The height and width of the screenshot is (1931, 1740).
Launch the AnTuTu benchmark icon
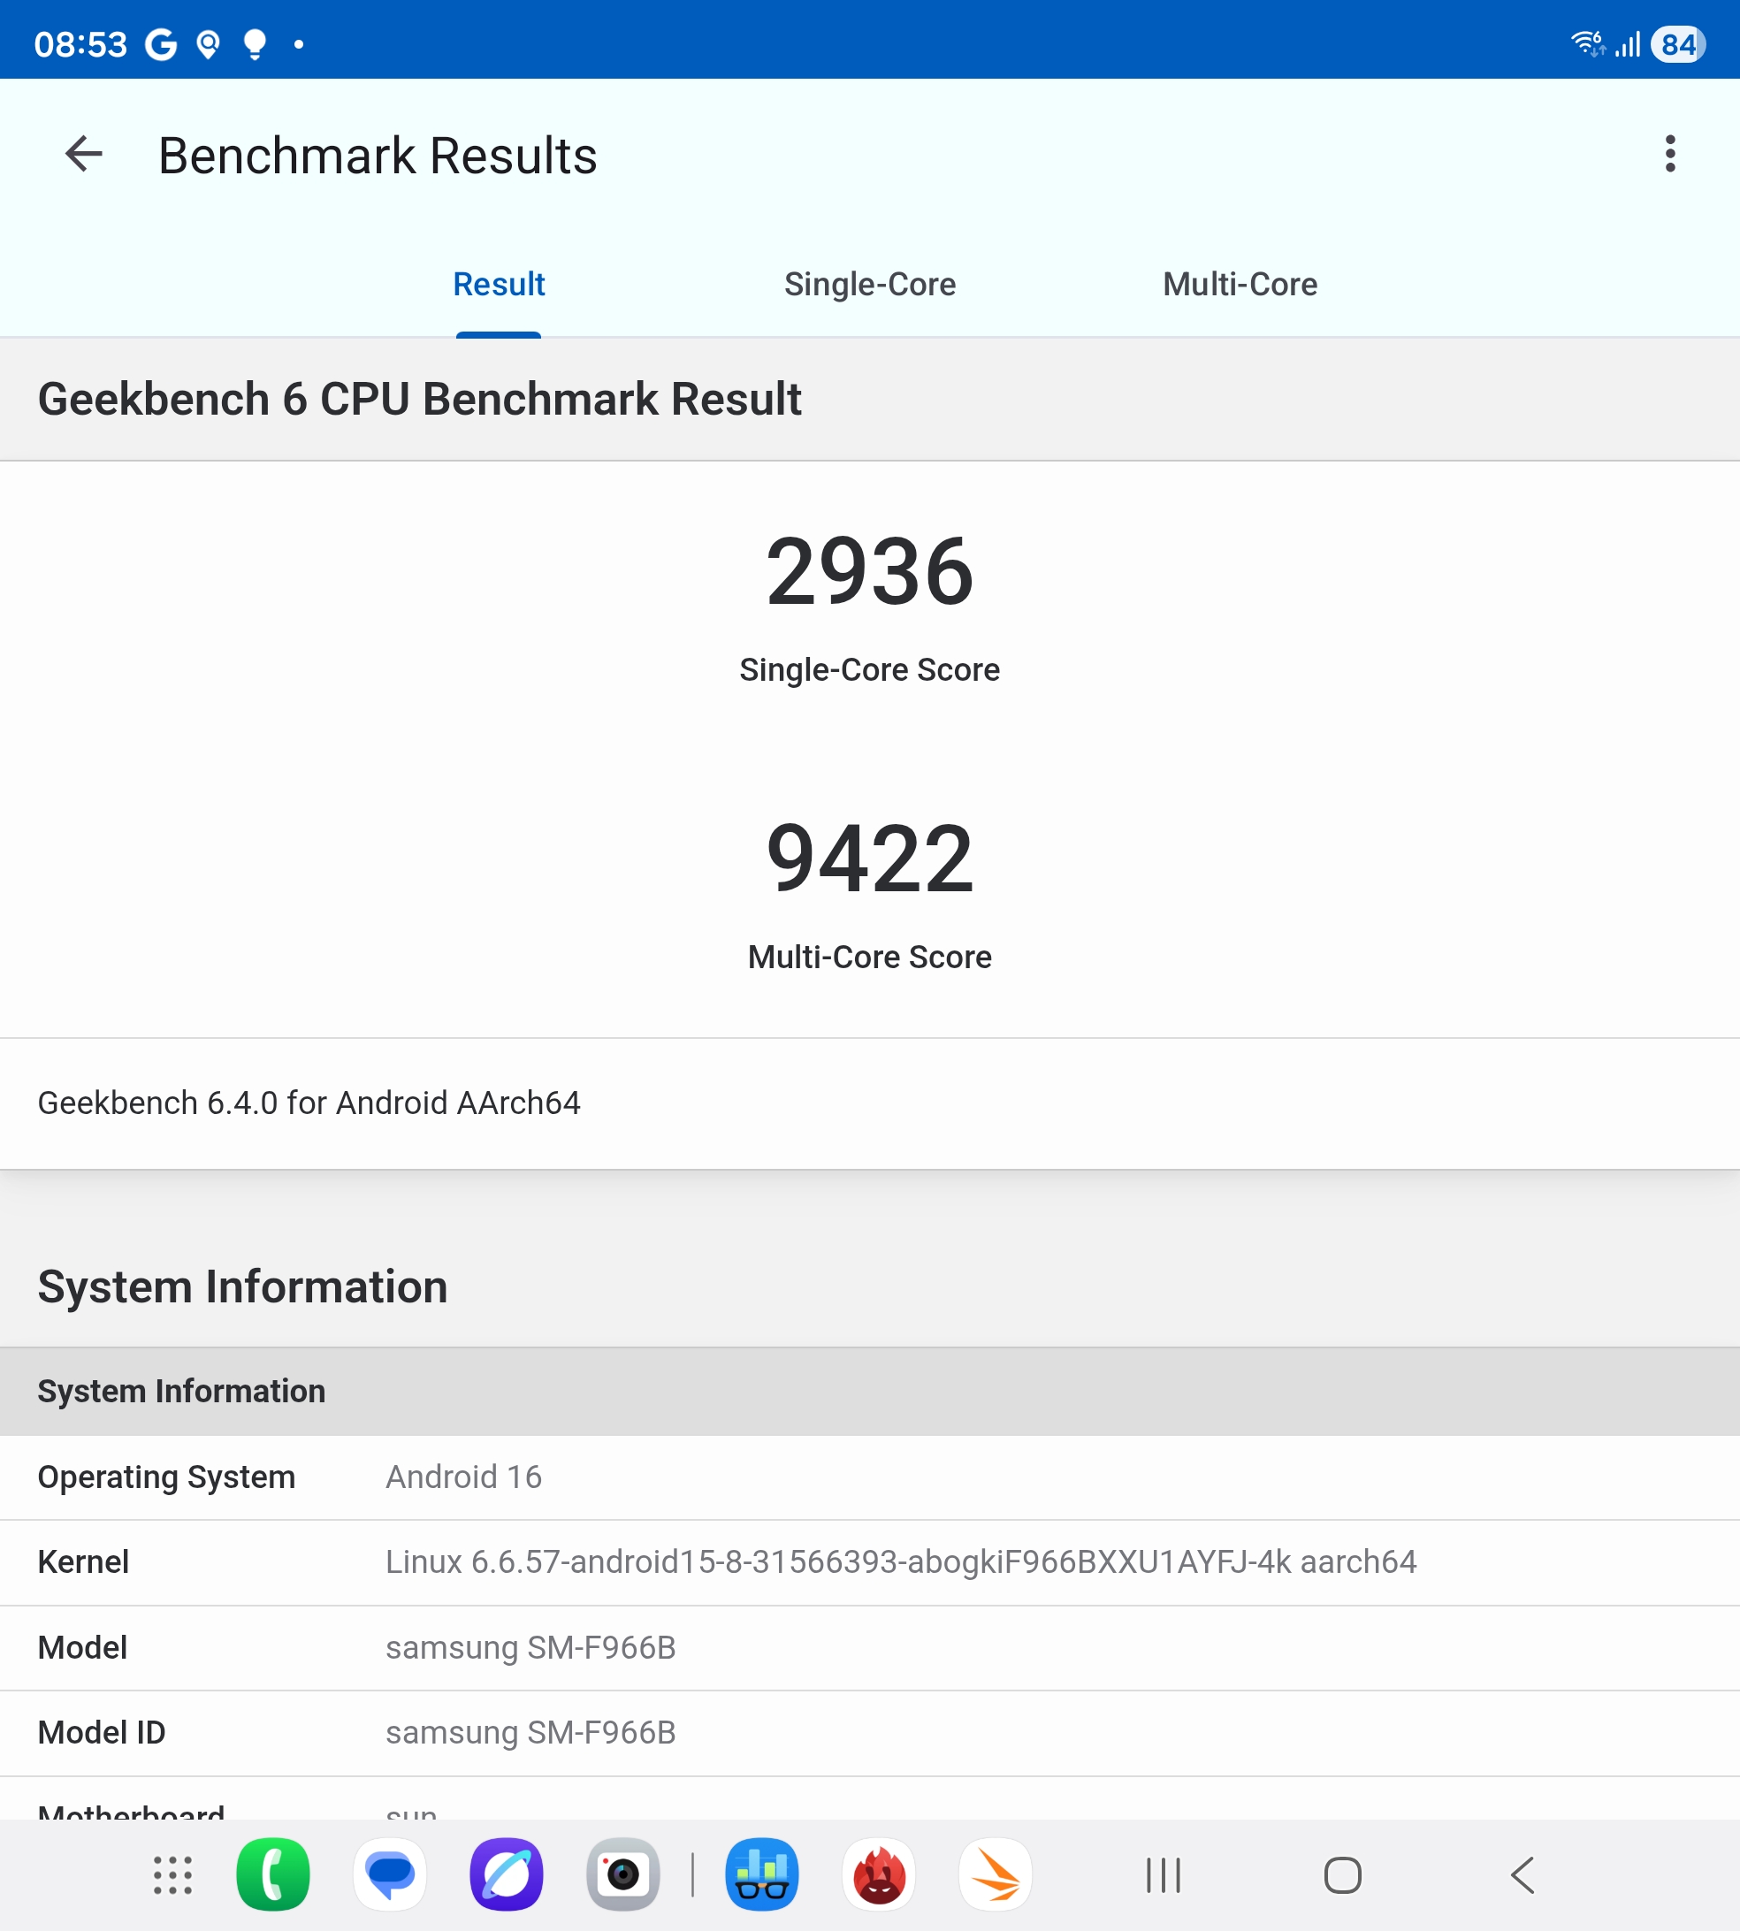click(879, 1874)
